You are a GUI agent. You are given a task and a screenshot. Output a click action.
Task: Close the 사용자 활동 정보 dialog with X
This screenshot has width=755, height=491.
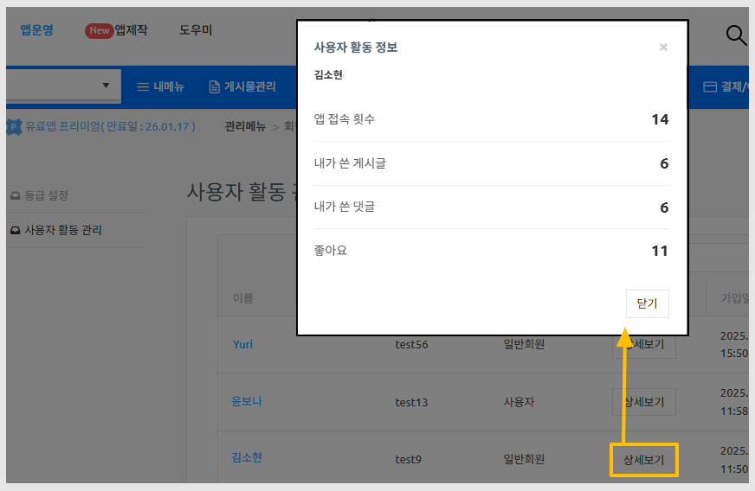663,48
